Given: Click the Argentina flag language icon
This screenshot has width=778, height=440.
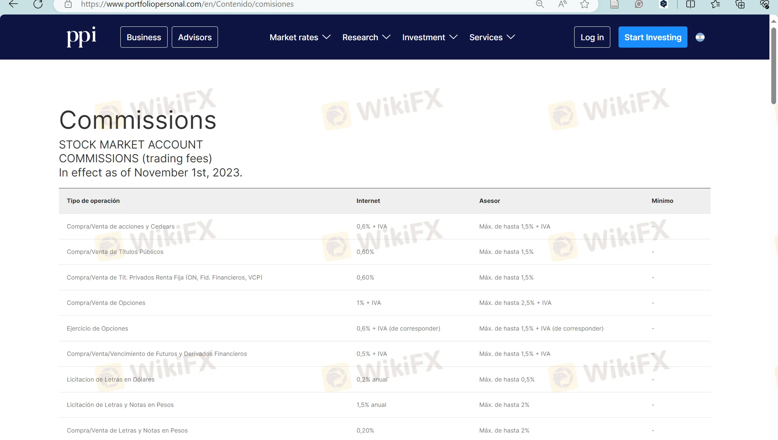Looking at the screenshot, I should [x=700, y=37].
